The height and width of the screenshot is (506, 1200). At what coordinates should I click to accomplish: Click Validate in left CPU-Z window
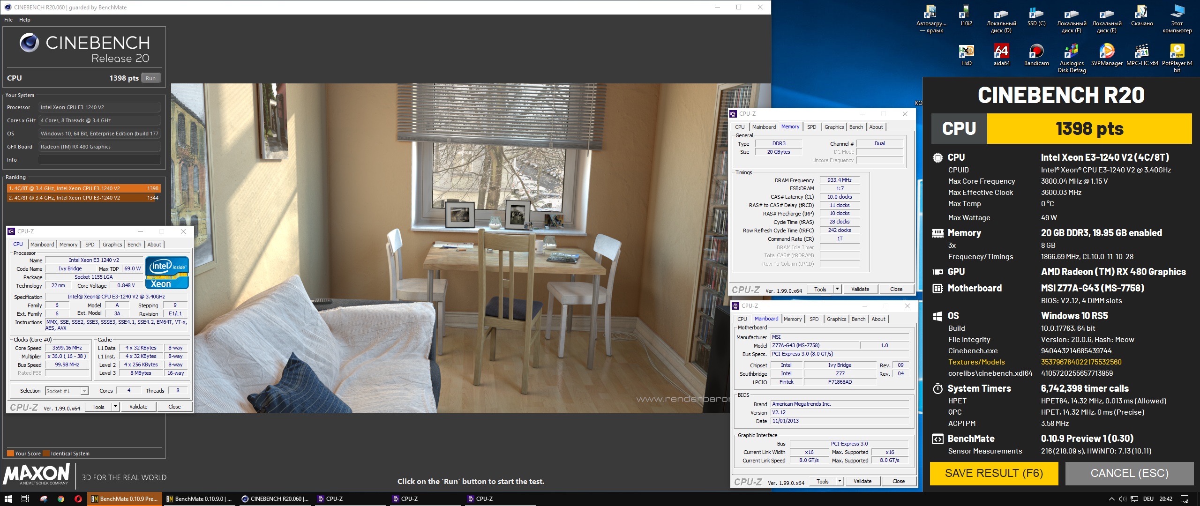click(x=138, y=407)
